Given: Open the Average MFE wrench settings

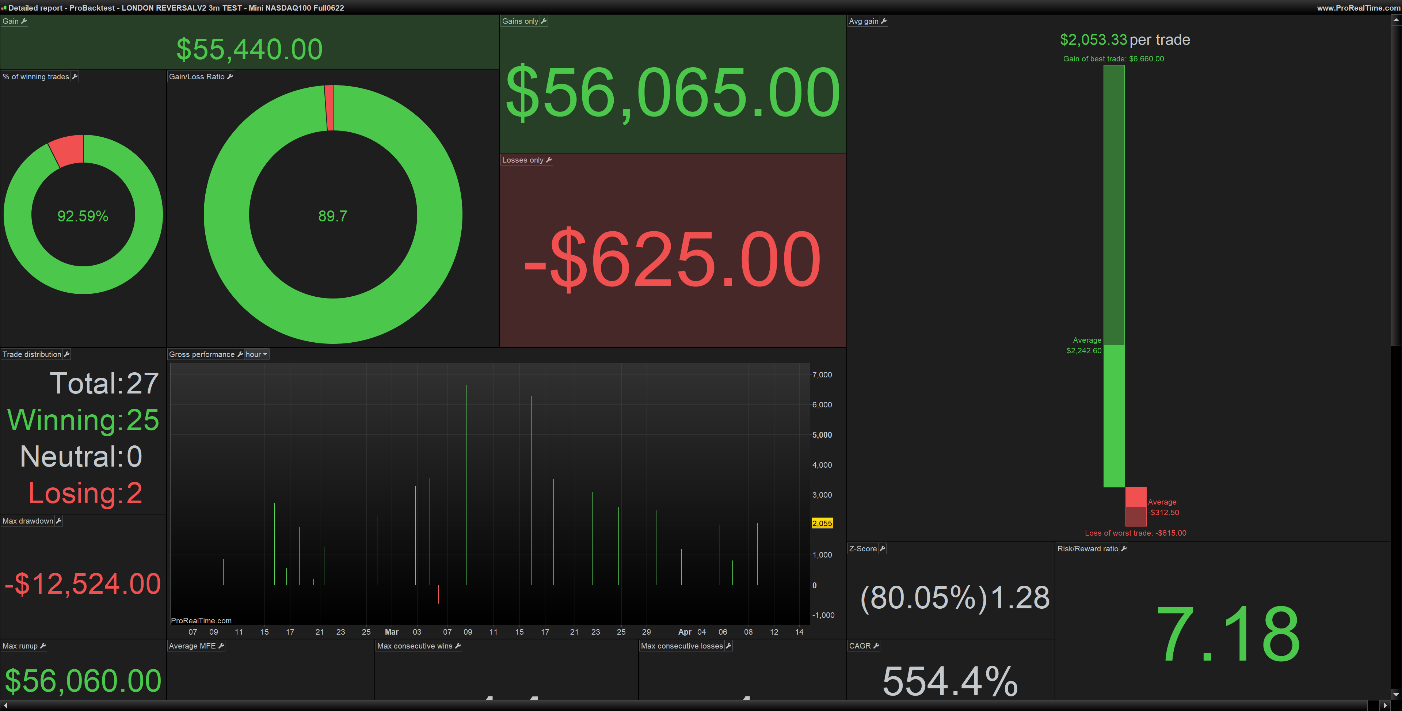Looking at the screenshot, I should [x=221, y=646].
